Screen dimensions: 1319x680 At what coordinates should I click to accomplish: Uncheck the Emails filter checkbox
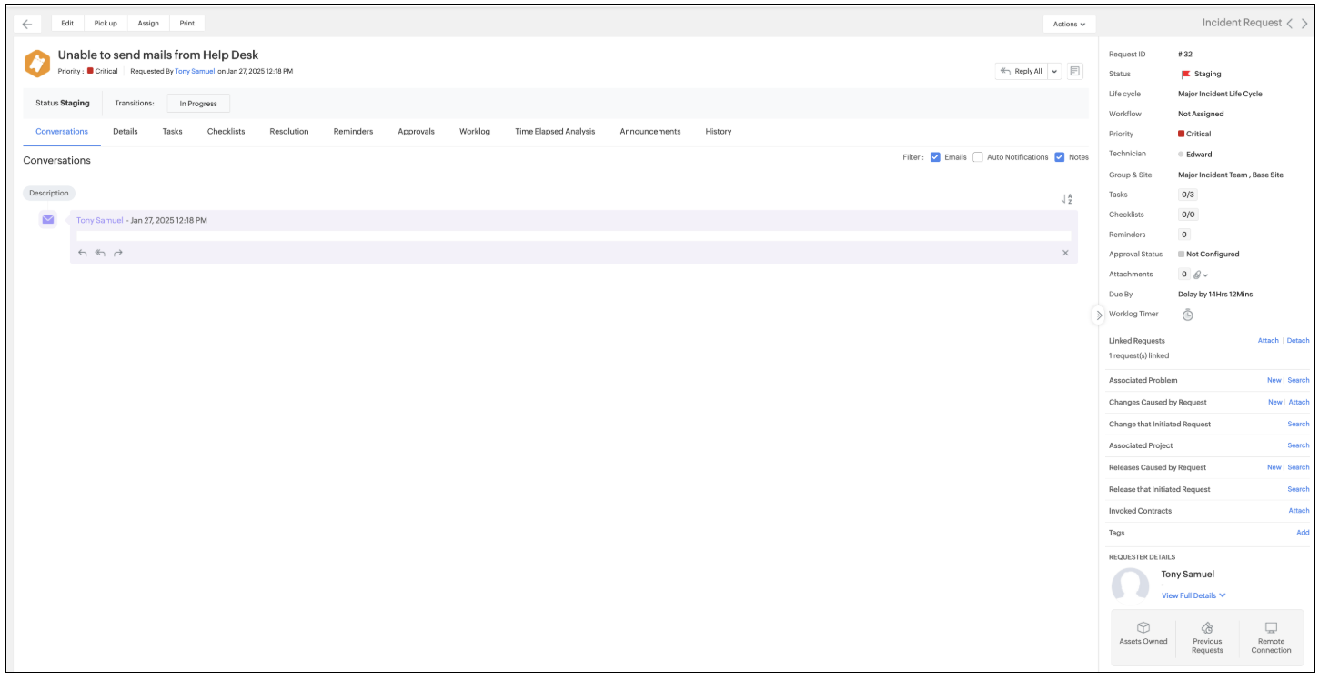pos(935,157)
